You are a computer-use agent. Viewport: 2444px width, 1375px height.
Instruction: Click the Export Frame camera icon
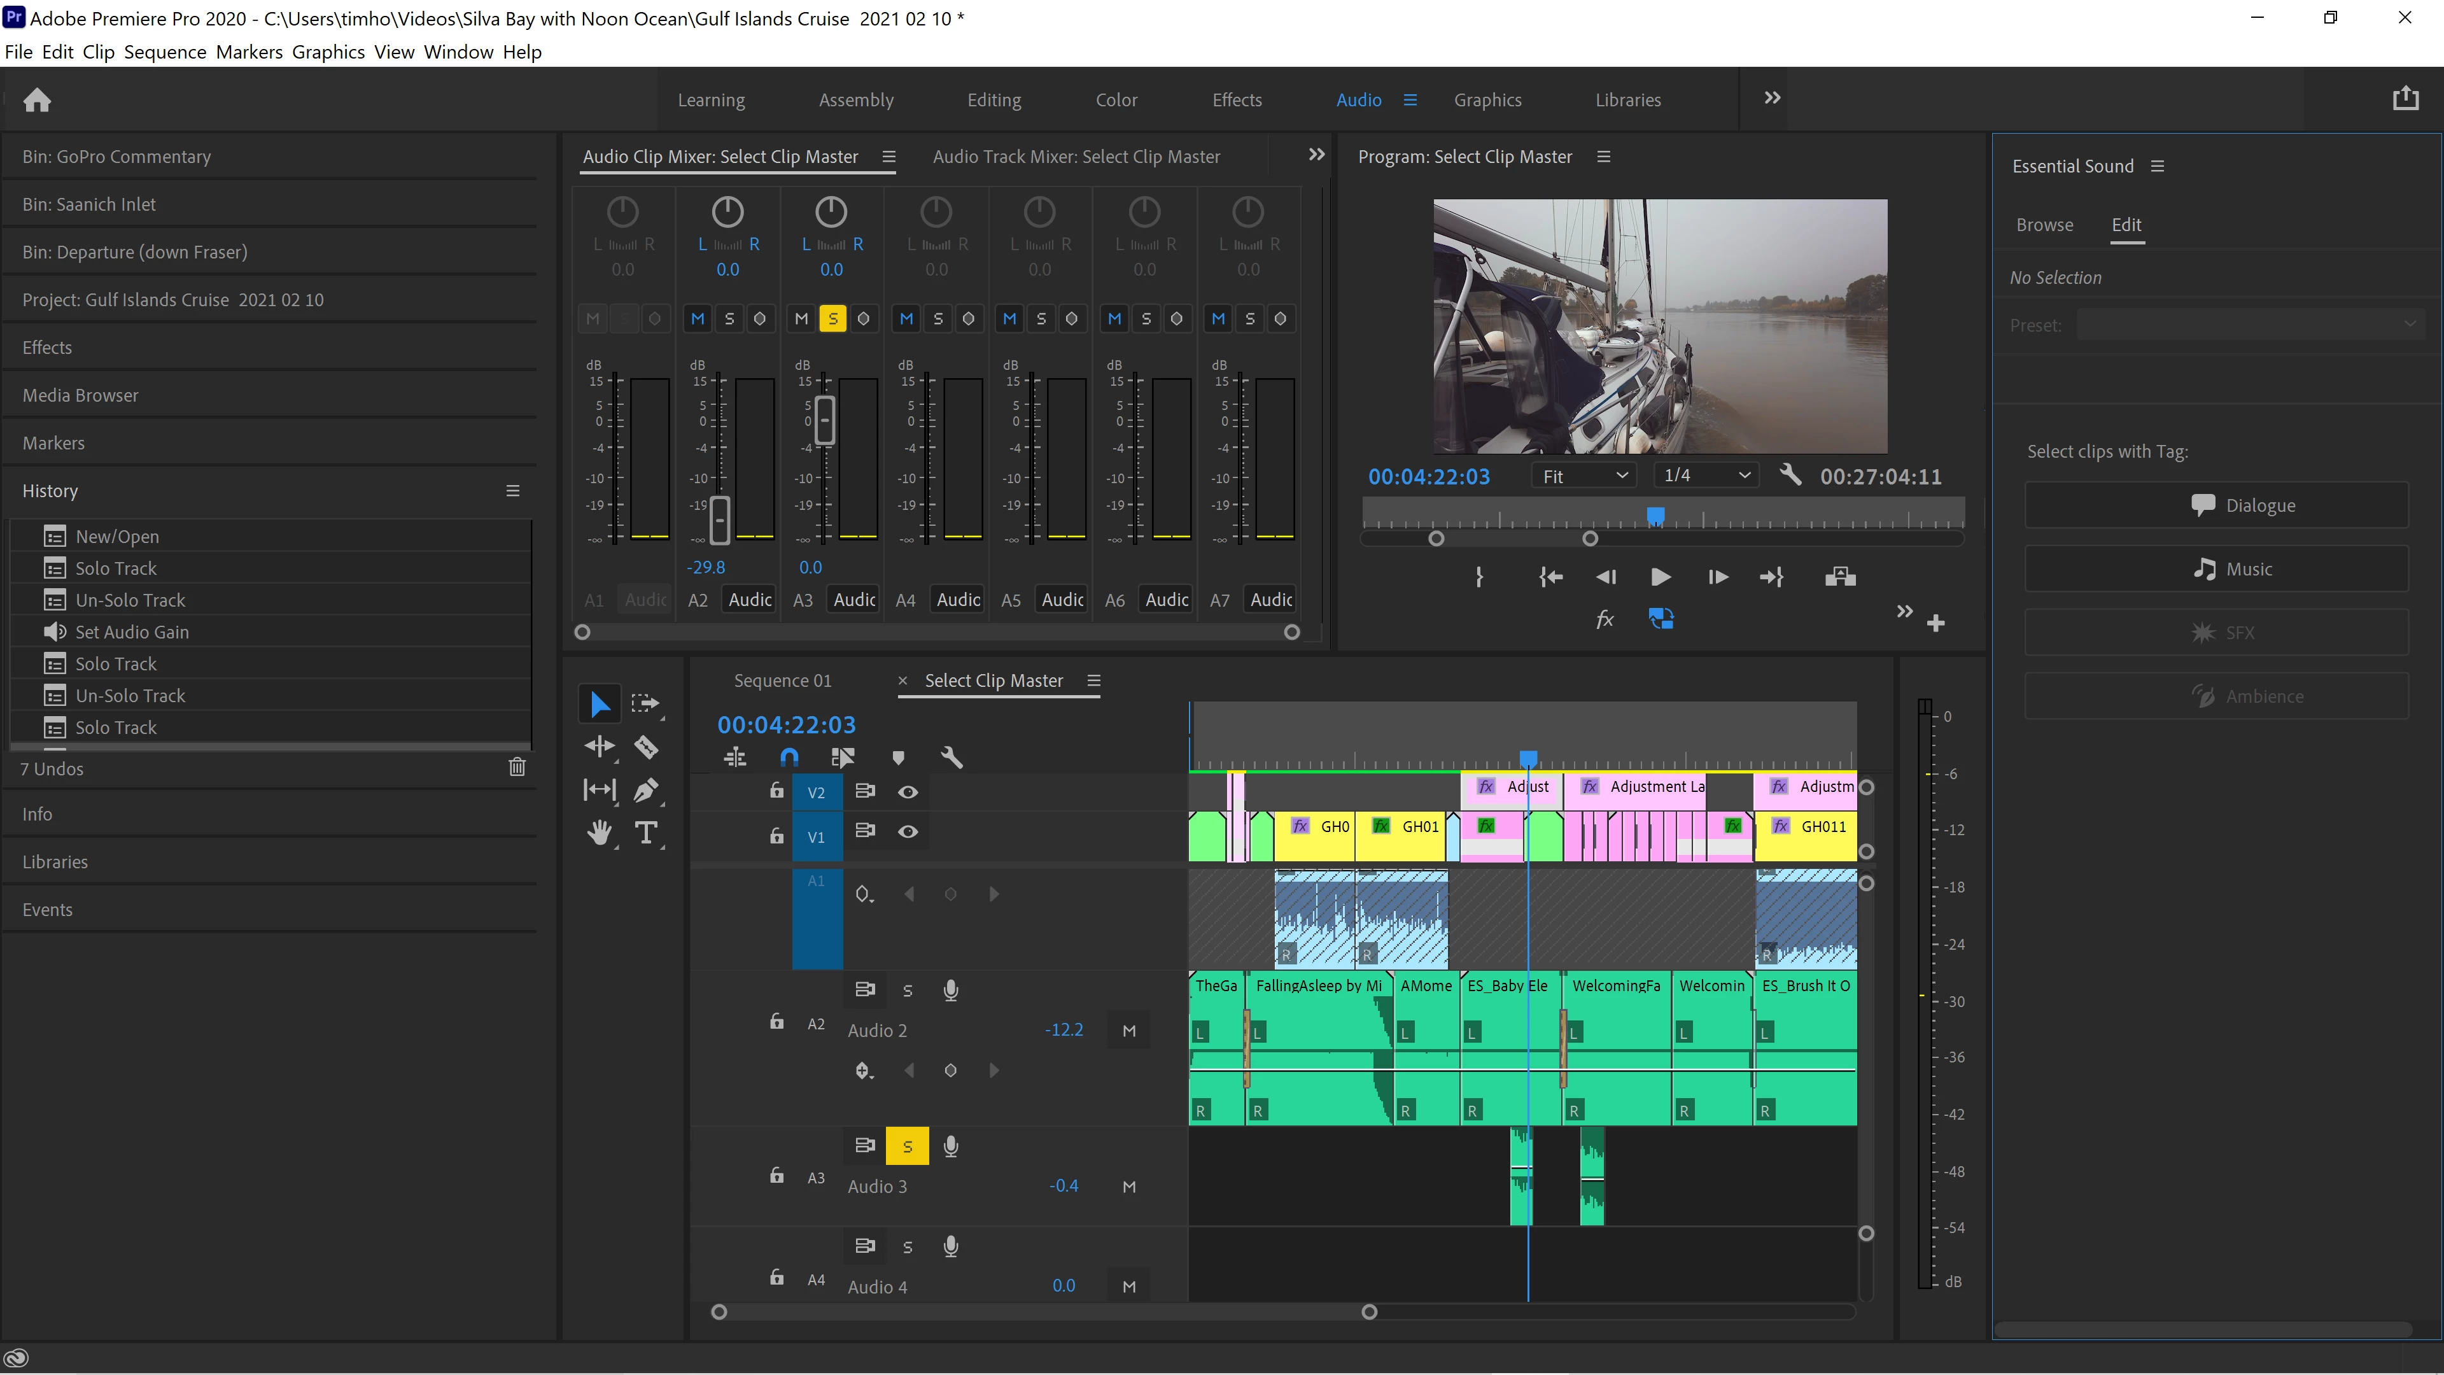click(1839, 577)
